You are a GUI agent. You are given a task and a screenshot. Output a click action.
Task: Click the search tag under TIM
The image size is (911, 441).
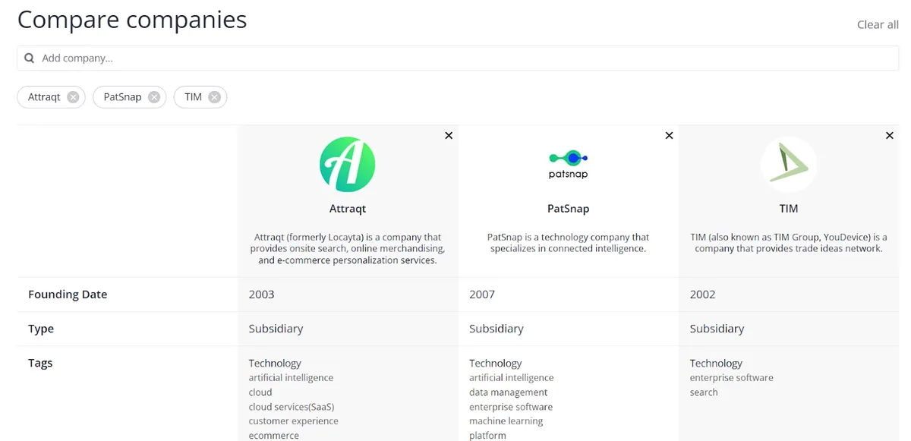click(x=704, y=392)
